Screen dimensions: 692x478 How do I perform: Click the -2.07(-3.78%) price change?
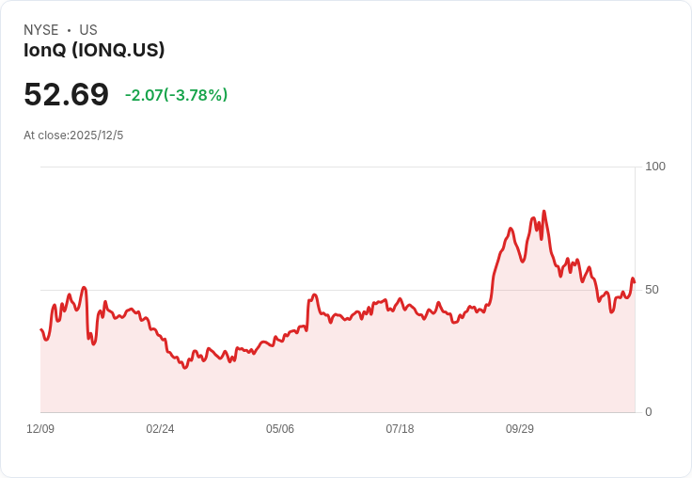point(176,95)
